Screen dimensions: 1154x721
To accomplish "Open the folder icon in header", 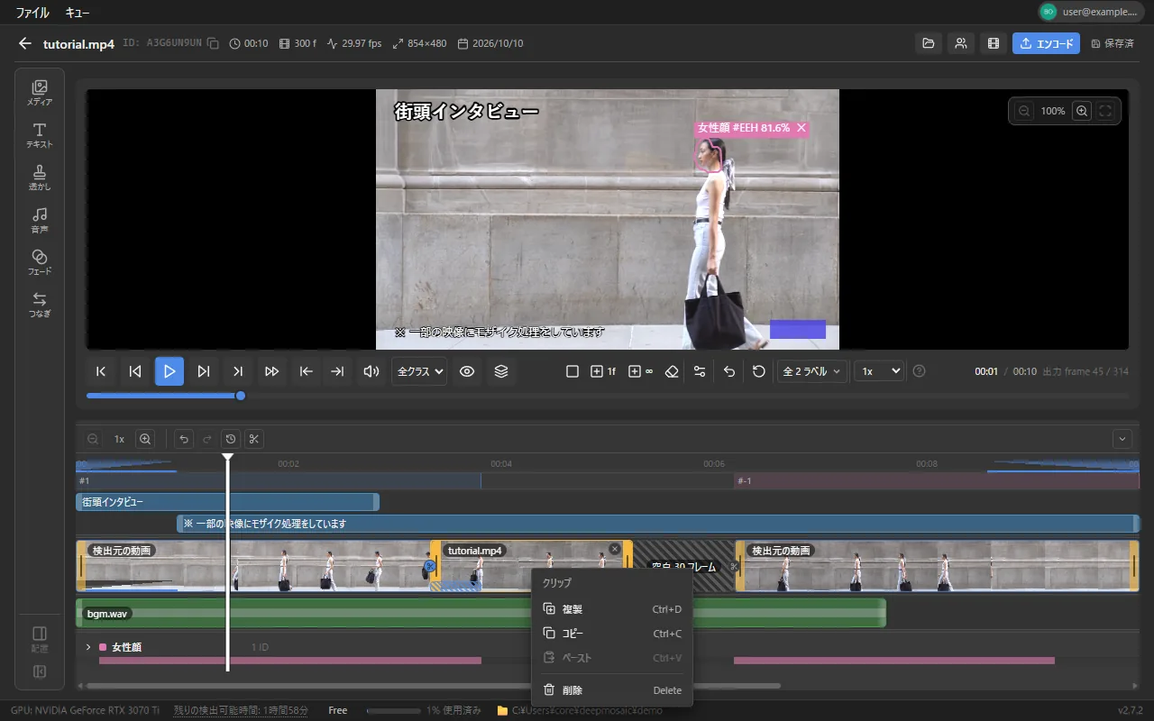I will point(929,43).
